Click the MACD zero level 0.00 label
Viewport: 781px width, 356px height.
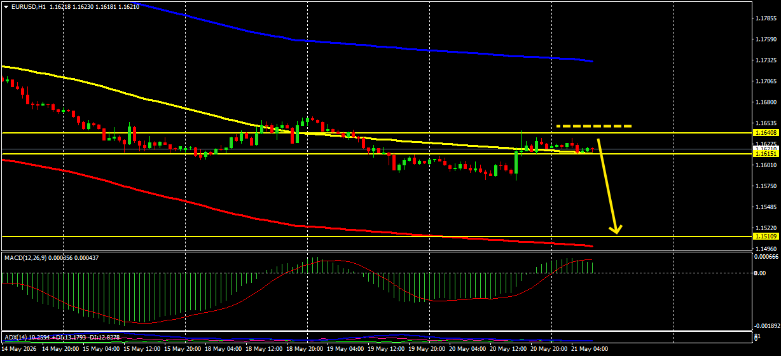coord(760,273)
